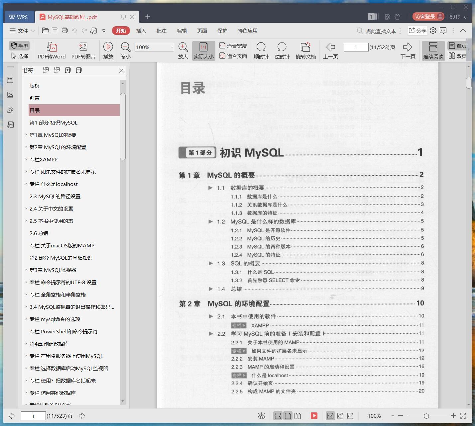Screen dimensions: 475x426
Task: Rotate page 逆时针 counterclockwise
Action: click(282, 50)
